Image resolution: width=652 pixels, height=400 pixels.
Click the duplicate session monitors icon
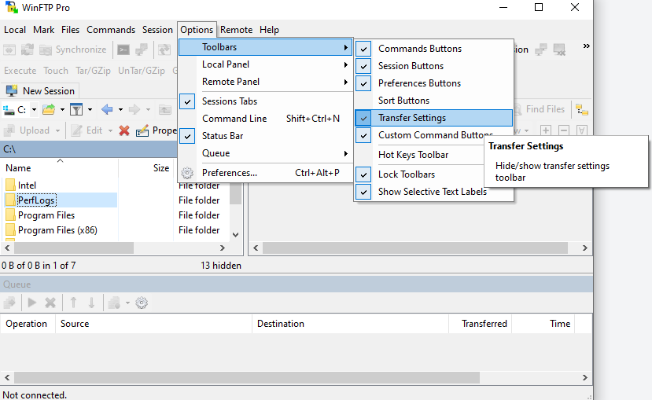click(x=541, y=50)
